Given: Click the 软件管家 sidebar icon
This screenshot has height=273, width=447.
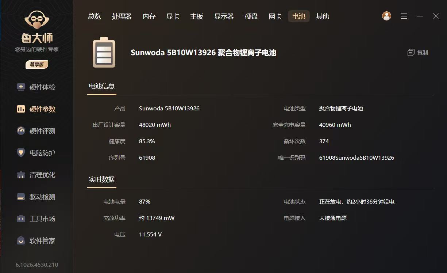Looking at the screenshot, I should coord(21,241).
